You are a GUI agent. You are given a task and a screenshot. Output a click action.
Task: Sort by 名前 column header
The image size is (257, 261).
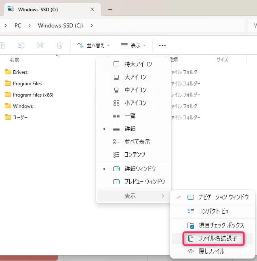[x=15, y=59]
